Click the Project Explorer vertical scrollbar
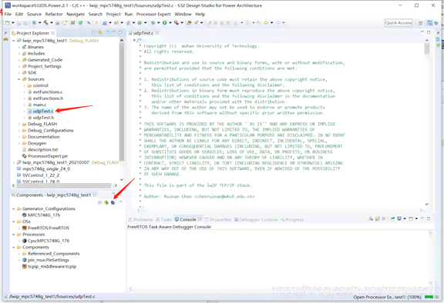Screen dimensions: 444x303 (x=122, y=102)
